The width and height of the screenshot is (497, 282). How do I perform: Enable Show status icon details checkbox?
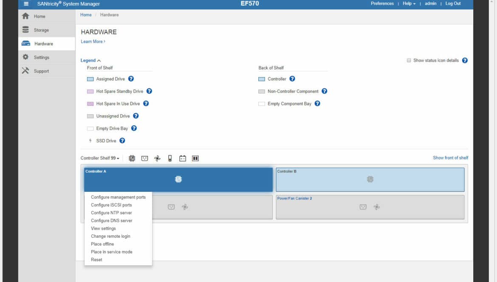(409, 60)
